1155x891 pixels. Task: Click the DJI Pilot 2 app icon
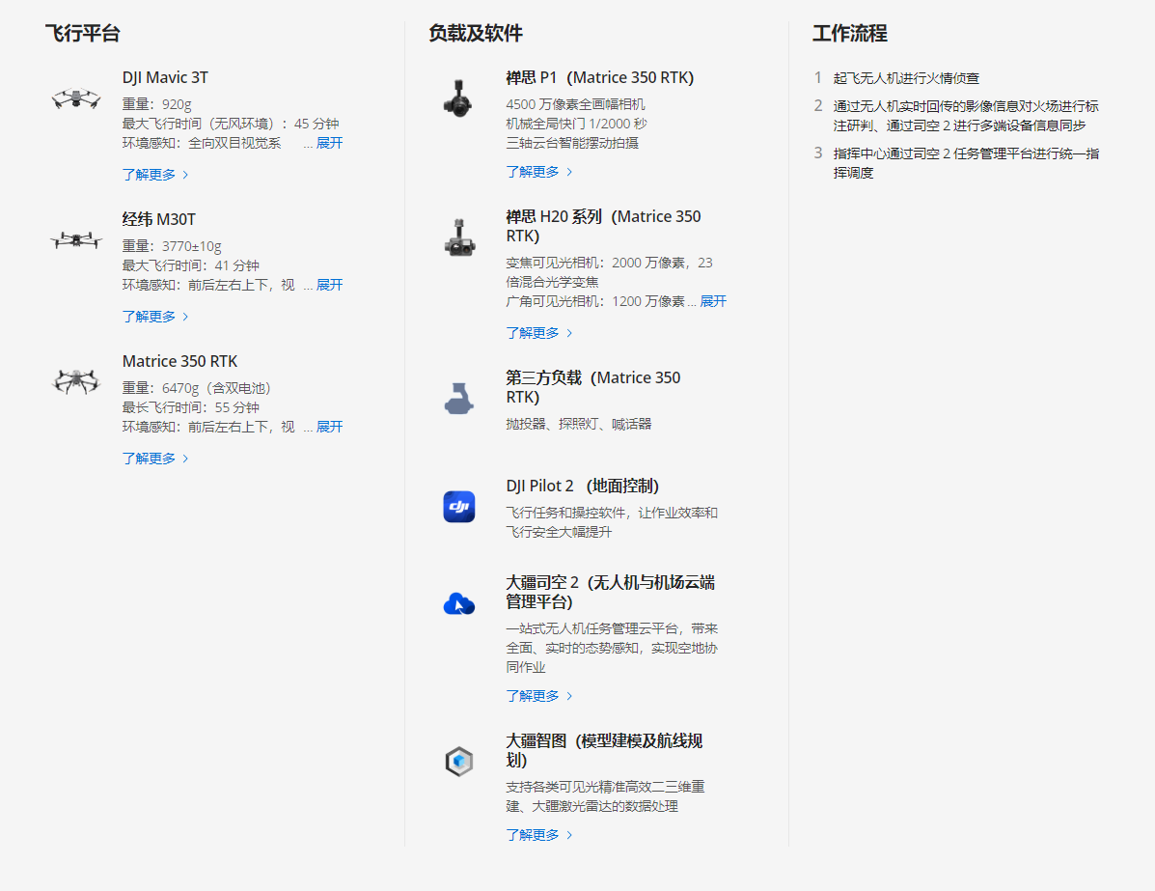click(x=459, y=506)
